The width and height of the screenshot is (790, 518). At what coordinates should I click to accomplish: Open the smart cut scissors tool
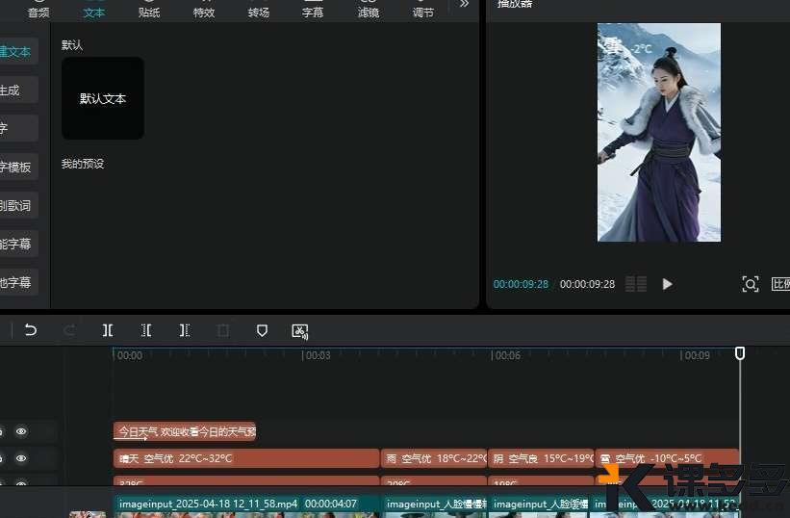pos(300,330)
